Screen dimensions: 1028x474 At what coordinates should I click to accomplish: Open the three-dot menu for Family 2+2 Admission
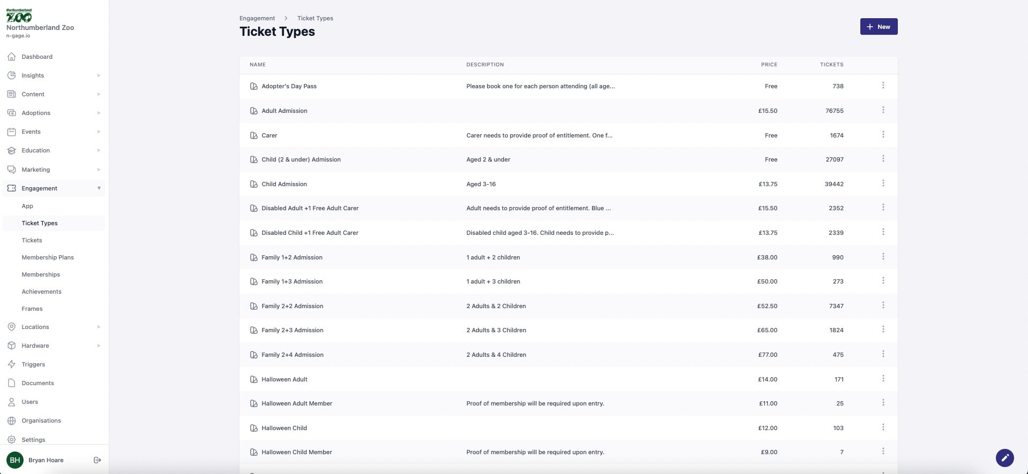(x=883, y=305)
